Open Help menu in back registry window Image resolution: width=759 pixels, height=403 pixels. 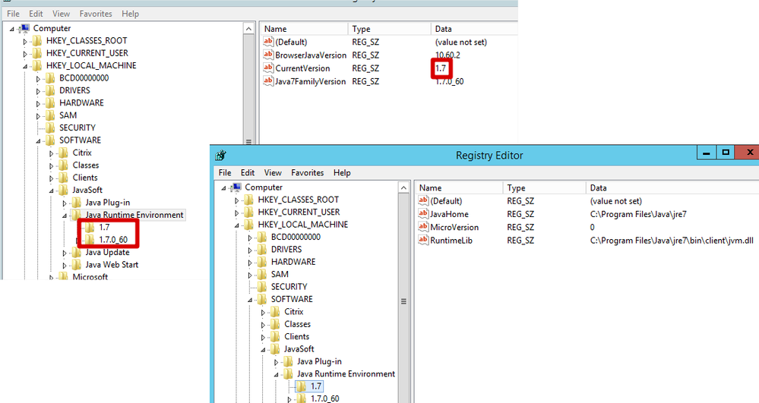(130, 14)
